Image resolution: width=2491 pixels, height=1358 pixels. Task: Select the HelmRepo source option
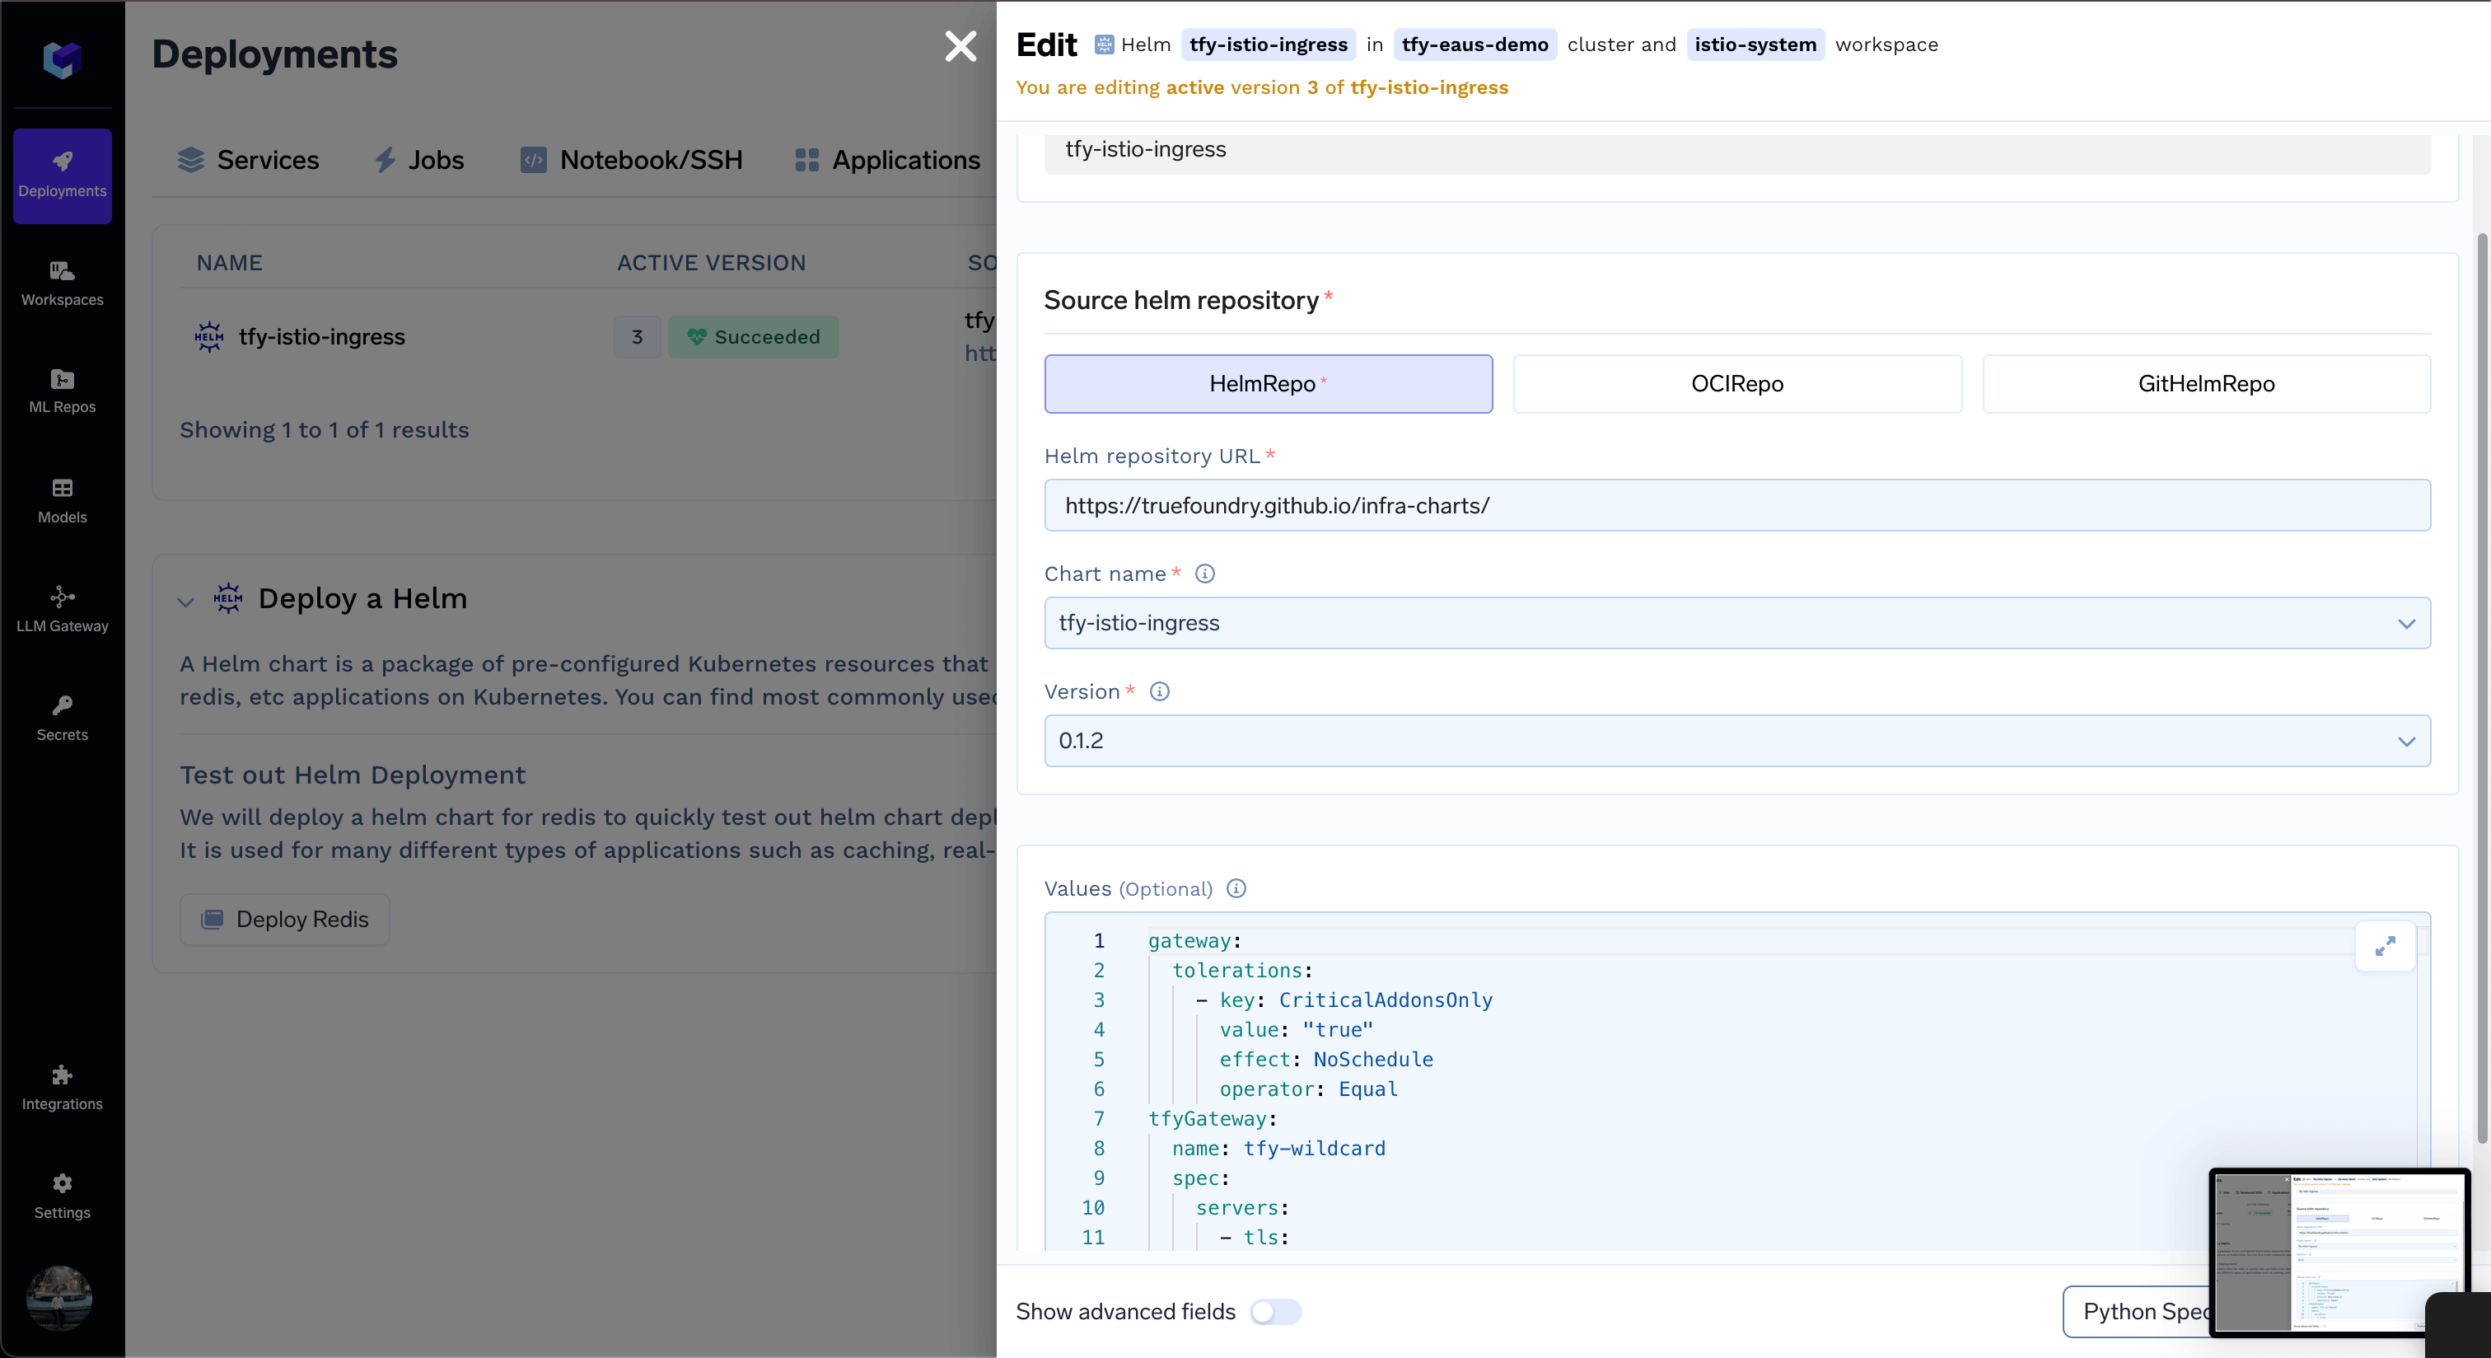coord(1268,384)
